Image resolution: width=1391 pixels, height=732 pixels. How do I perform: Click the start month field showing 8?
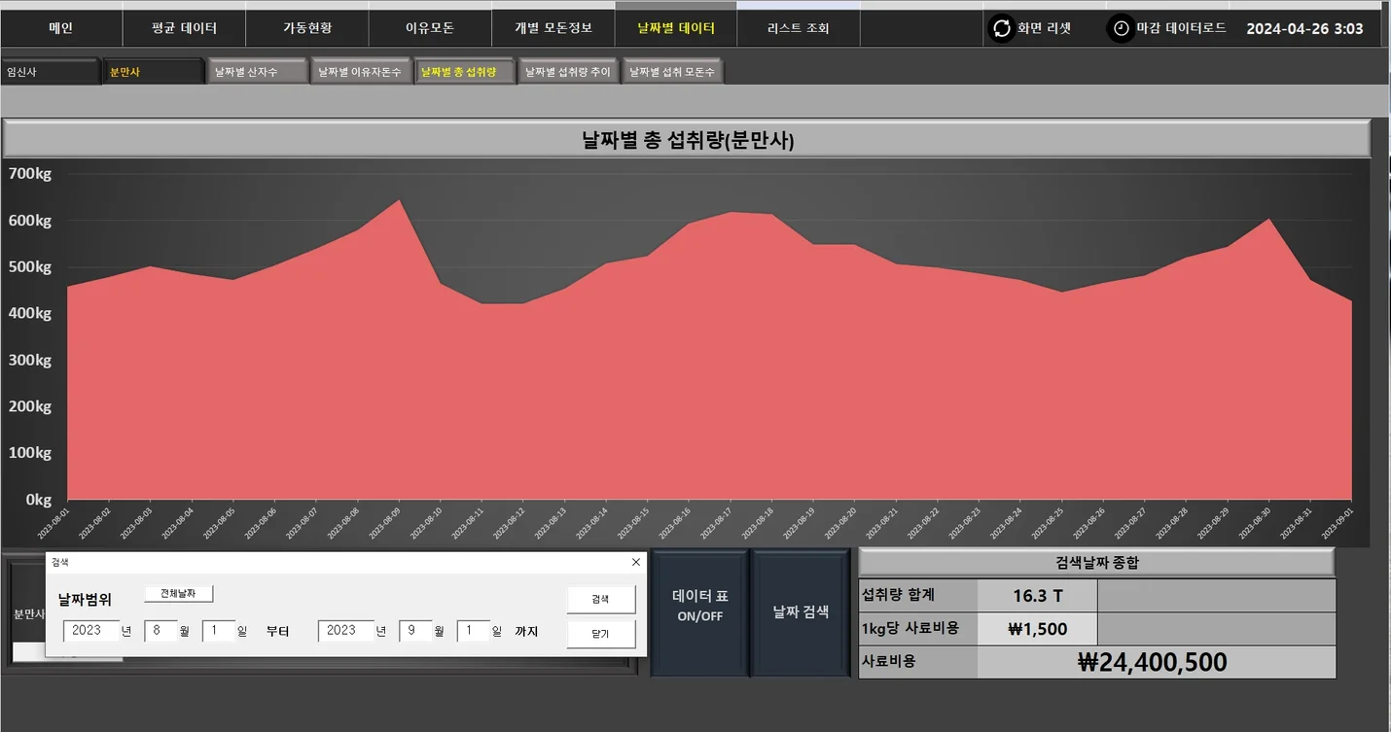point(160,631)
